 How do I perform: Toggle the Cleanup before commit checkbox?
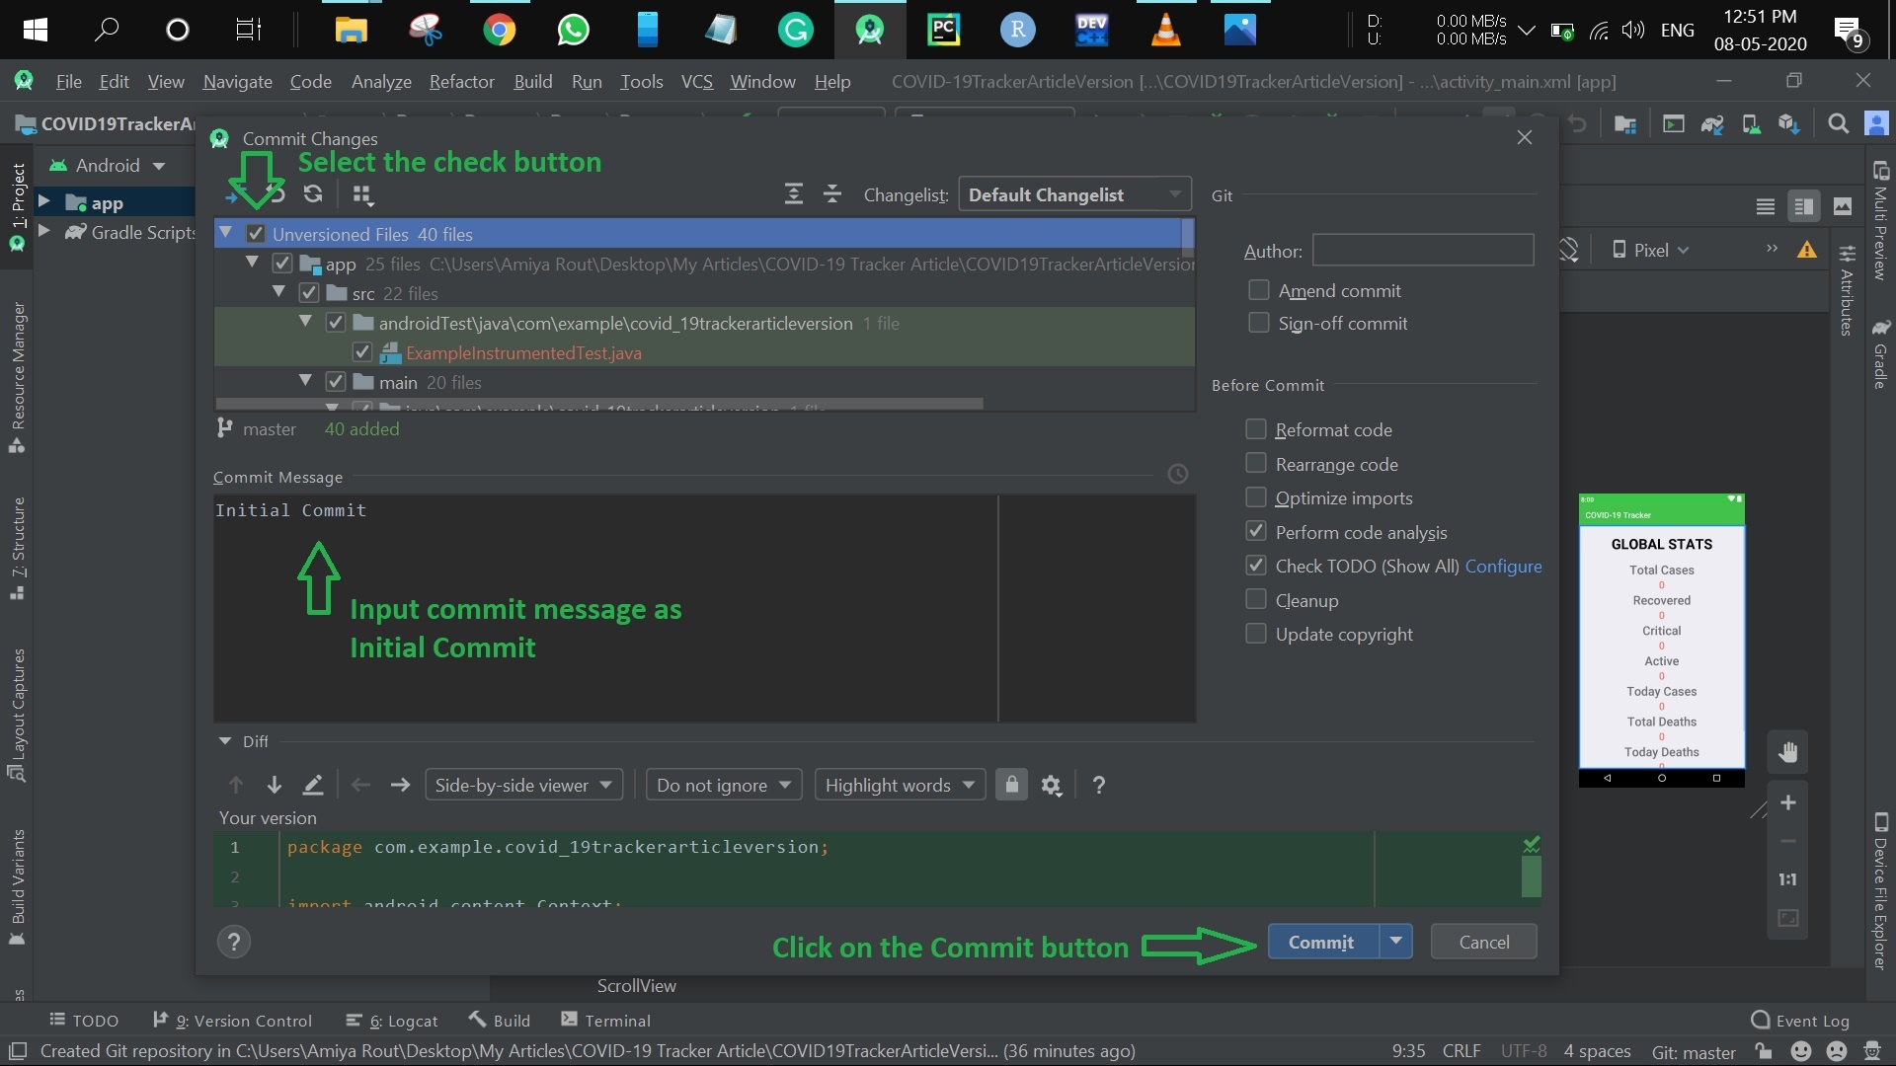pyautogui.click(x=1253, y=599)
